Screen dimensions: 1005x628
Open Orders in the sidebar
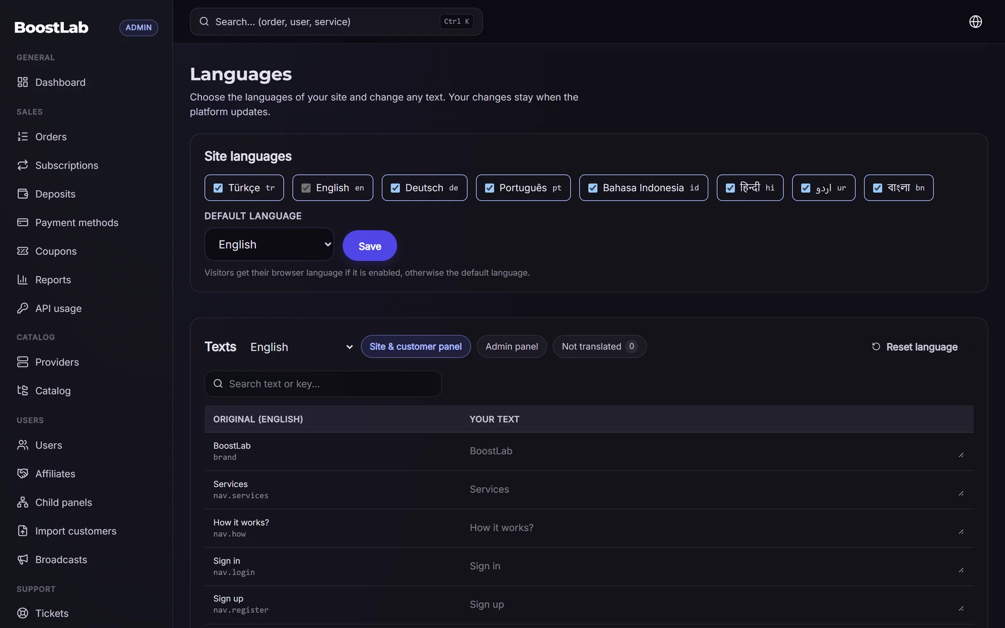click(x=51, y=137)
